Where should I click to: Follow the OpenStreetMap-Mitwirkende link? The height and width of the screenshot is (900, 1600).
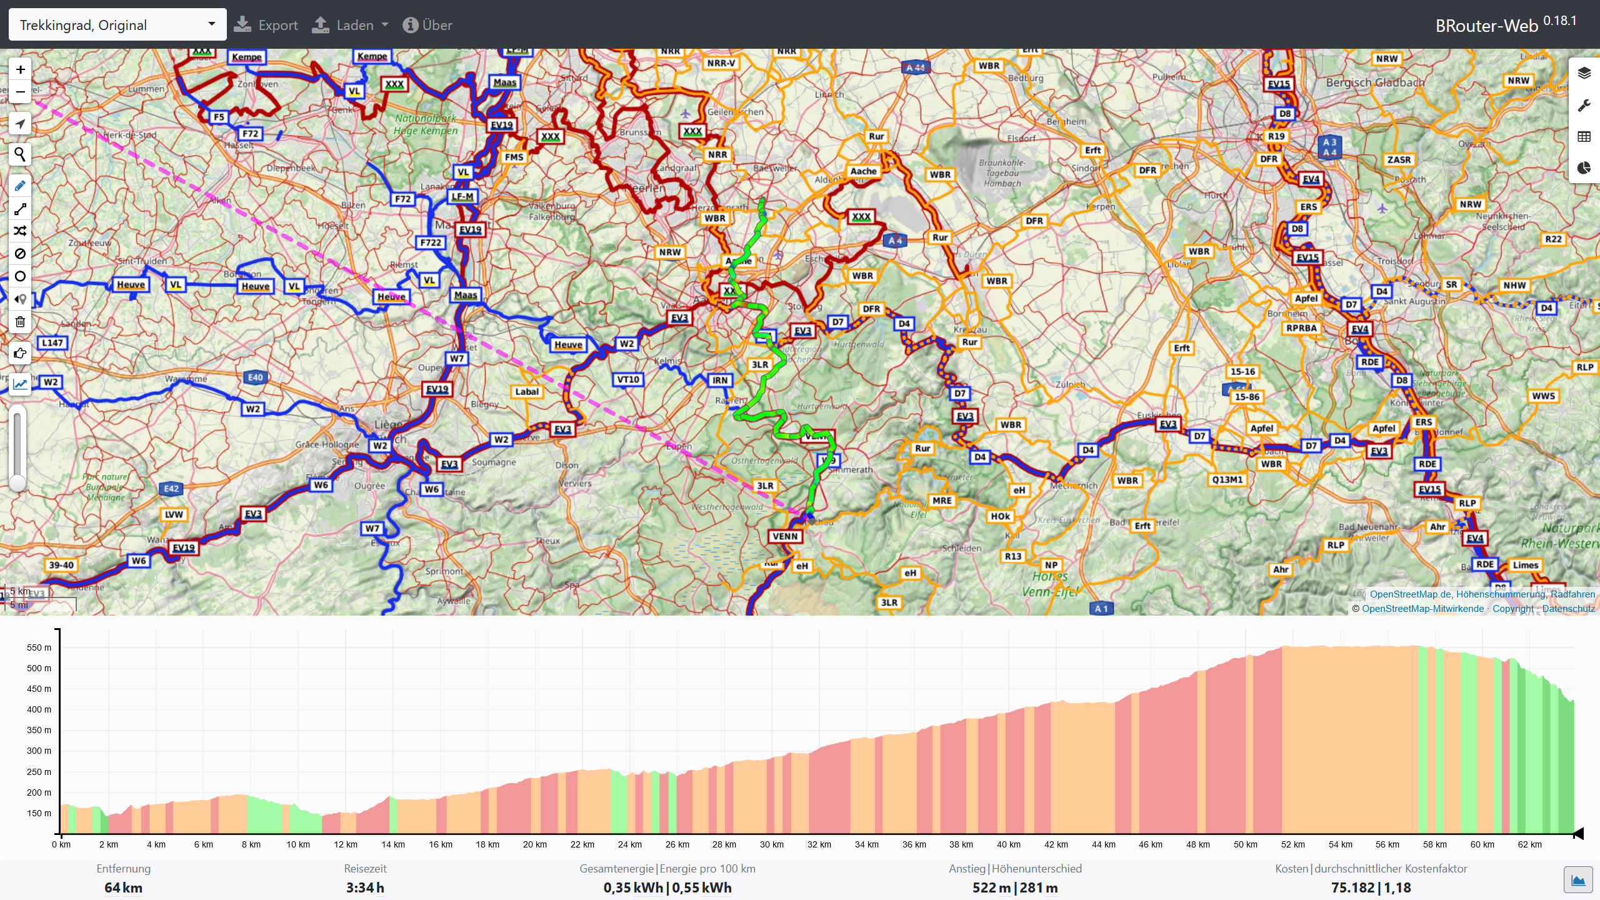[x=1422, y=608]
